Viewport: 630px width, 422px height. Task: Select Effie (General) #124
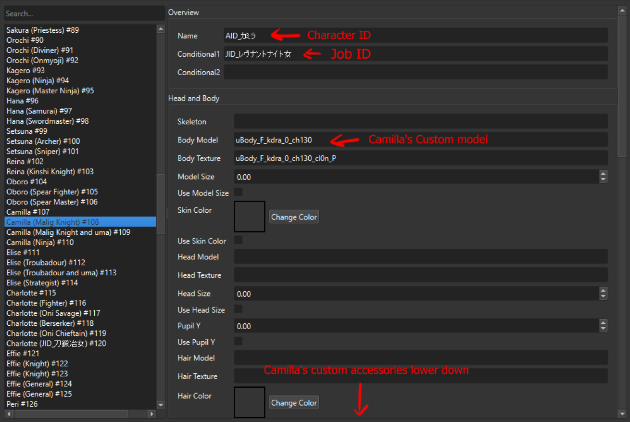point(80,384)
